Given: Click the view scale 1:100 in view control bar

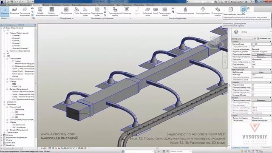Looking at the screenshot, I should [x=43, y=148].
